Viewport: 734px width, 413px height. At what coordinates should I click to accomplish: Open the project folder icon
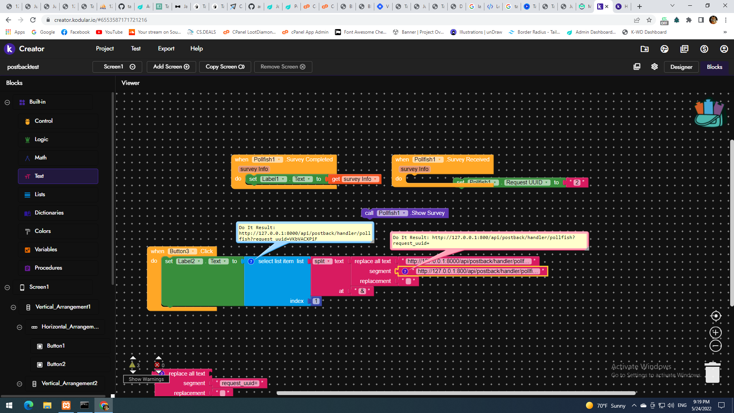(645, 49)
